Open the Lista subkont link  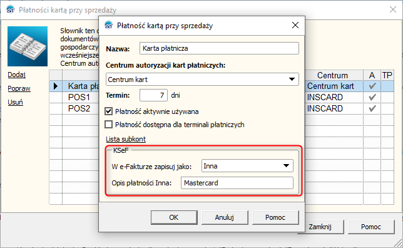coord(126,139)
